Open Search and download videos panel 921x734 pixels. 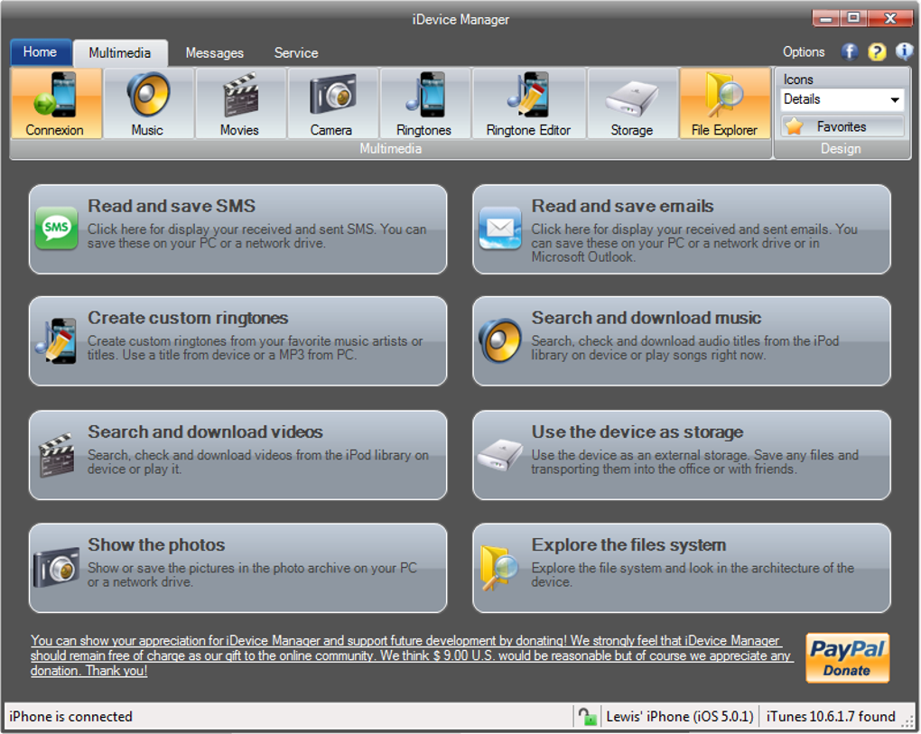[237, 455]
